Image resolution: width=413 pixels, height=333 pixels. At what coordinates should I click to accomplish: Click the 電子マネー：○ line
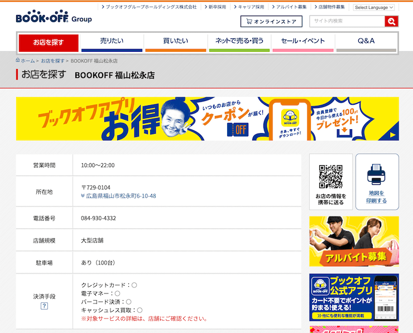point(100,293)
